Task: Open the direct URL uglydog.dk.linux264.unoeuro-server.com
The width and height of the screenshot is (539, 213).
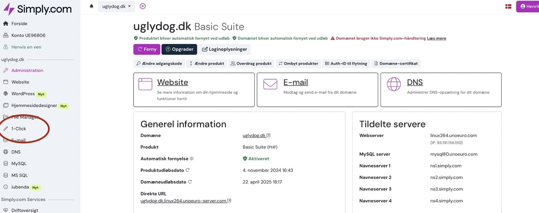Action: click(x=186, y=201)
